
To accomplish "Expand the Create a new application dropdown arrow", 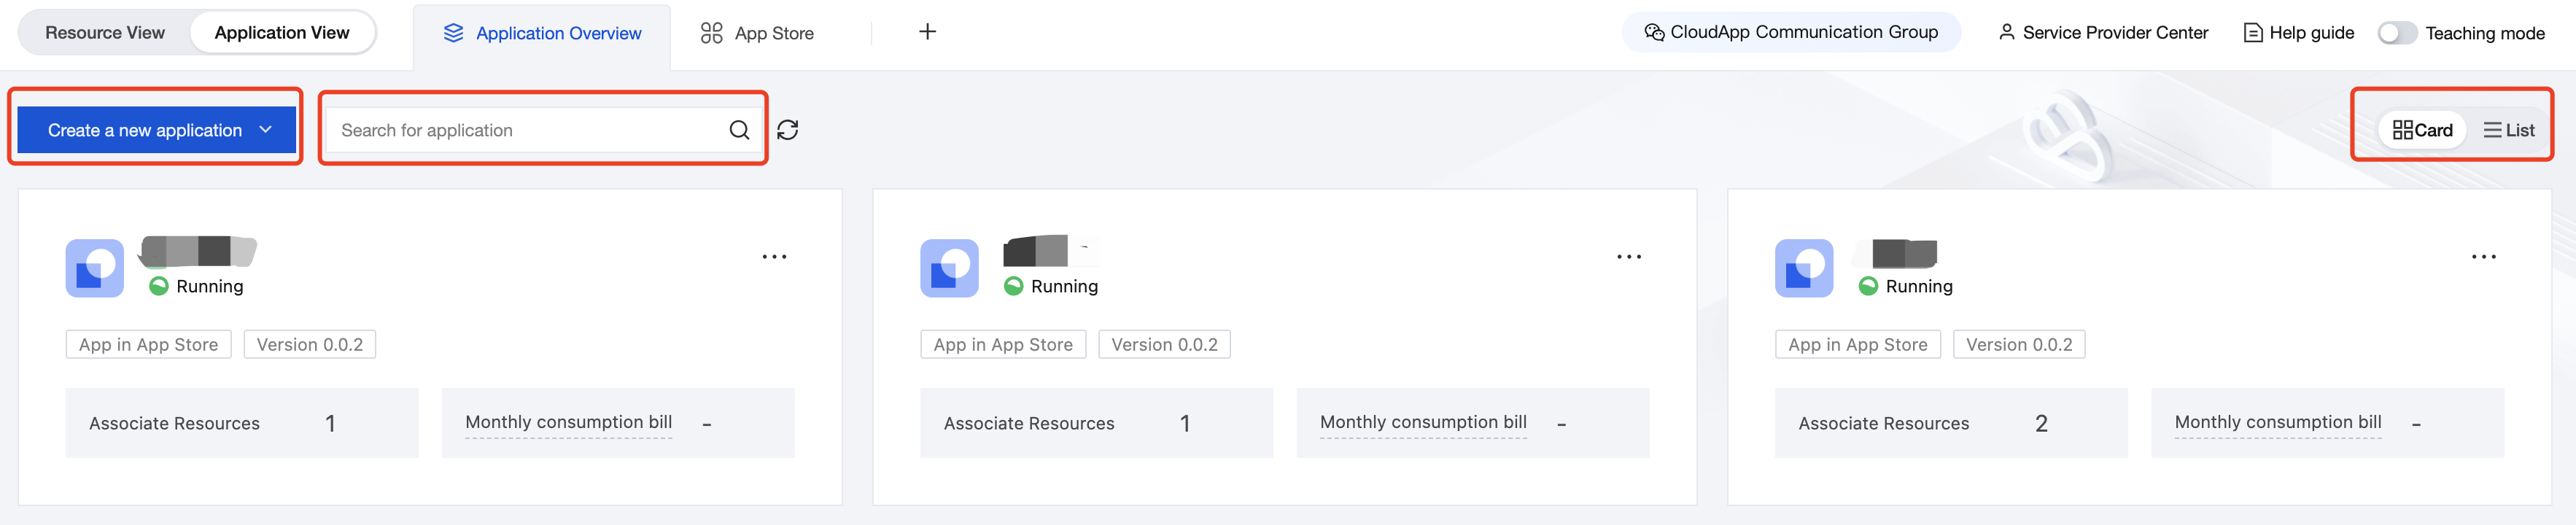I will [265, 130].
